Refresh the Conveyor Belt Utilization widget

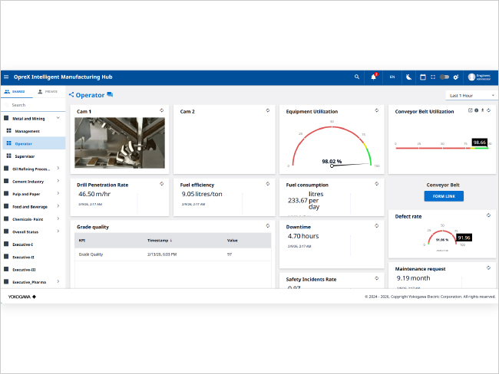click(488, 110)
